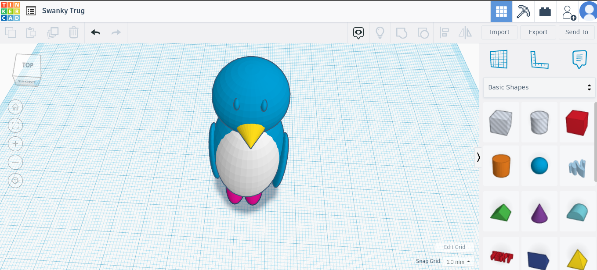Viewport: 597px width, 270px height.
Task: Toggle the Hide selection eye icon
Action: point(358,32)
